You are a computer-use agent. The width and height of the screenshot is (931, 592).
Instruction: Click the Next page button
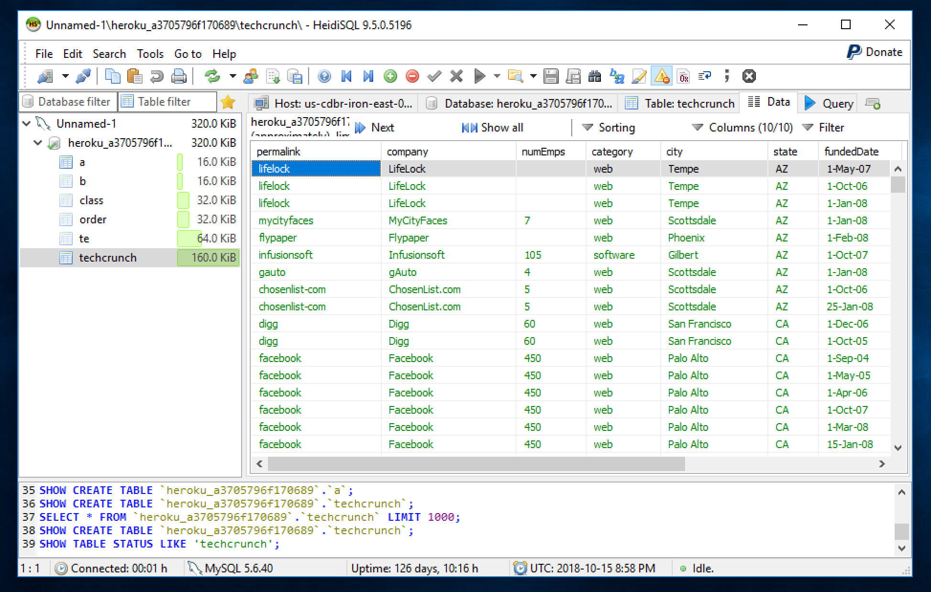375,128
